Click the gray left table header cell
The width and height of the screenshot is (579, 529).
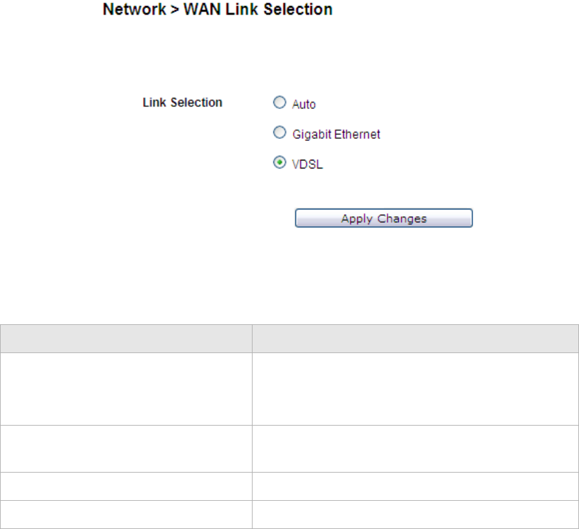pyautogui.click(x=126, y=338)
